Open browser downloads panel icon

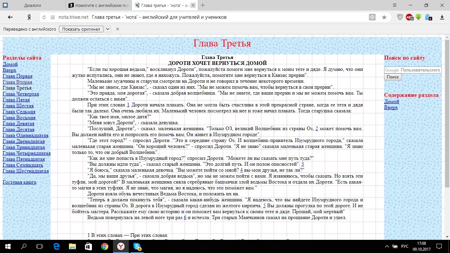[x=442, y=17]
